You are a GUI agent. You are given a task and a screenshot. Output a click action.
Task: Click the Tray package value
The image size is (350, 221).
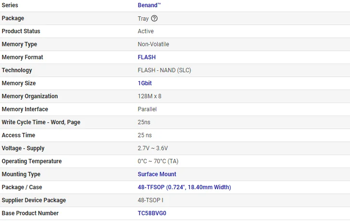point(143,18)
